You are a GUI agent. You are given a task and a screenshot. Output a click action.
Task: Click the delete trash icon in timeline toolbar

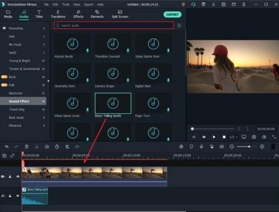tap(27, 147)
